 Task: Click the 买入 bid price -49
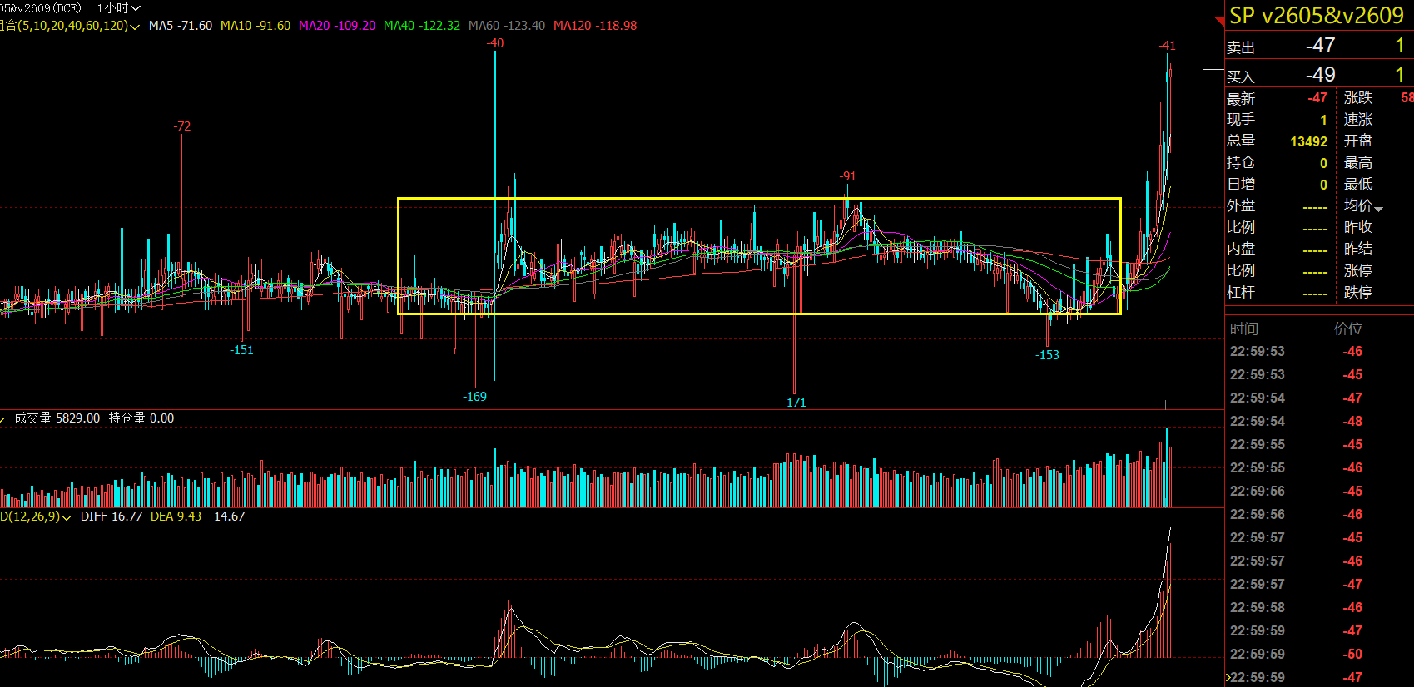click(1320, 75)
